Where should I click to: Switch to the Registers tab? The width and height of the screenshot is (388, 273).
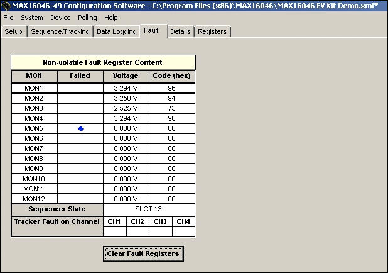point(212,31)
